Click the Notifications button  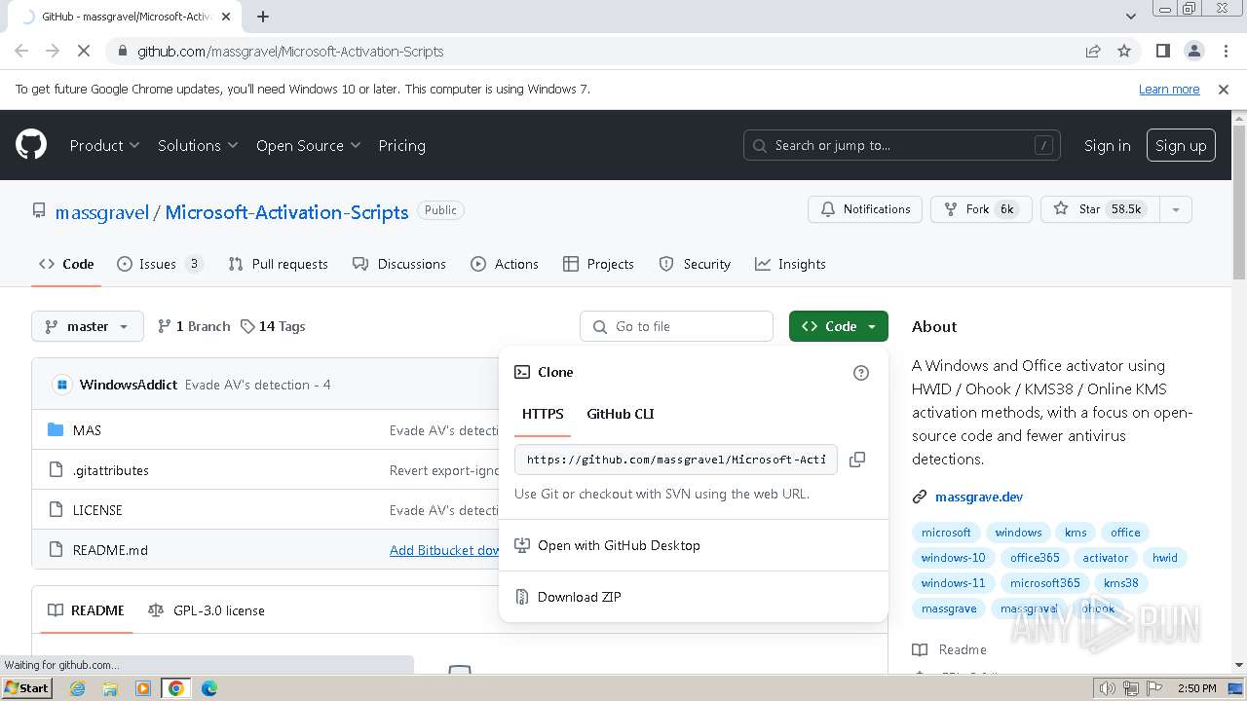click(x=865, y=209)
